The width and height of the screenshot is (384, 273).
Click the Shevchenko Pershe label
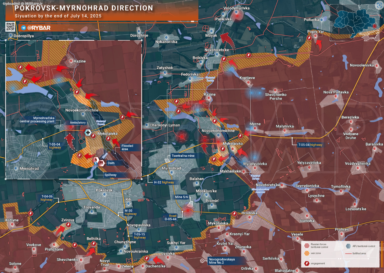point(276,96)
